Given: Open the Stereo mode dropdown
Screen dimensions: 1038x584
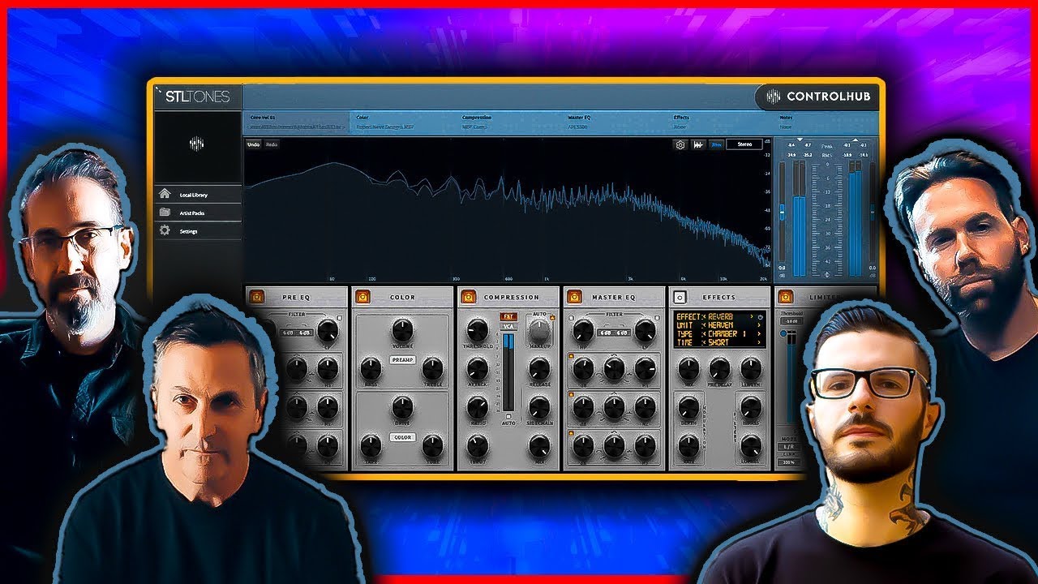Looking at the screenshot, I should coord(744,144).
